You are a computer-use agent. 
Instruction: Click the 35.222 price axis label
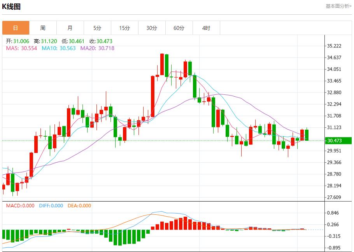(335, 46)
